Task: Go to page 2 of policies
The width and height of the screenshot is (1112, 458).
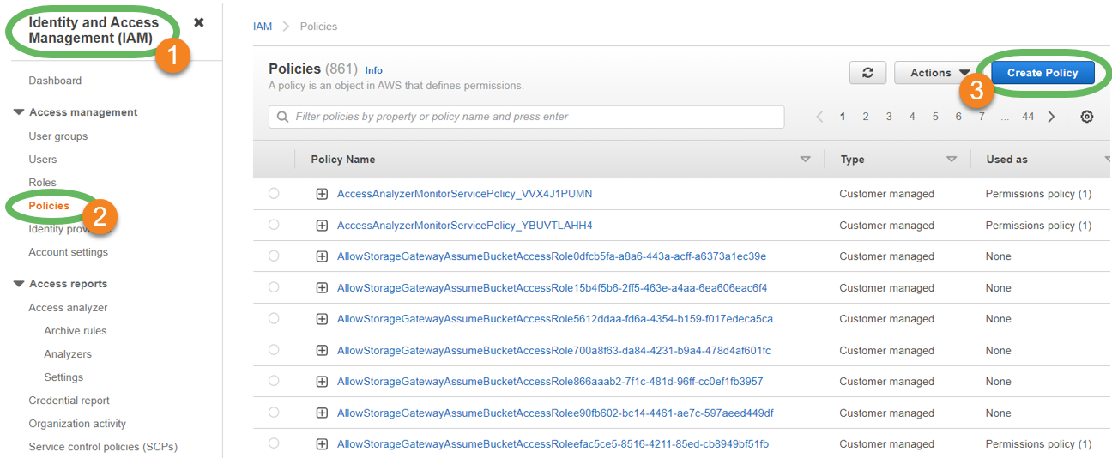Action: [866, 117]
